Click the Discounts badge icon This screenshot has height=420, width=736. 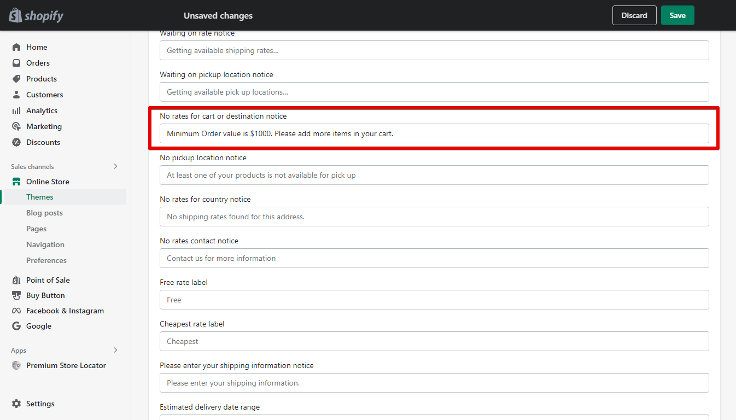click(16, 142)
